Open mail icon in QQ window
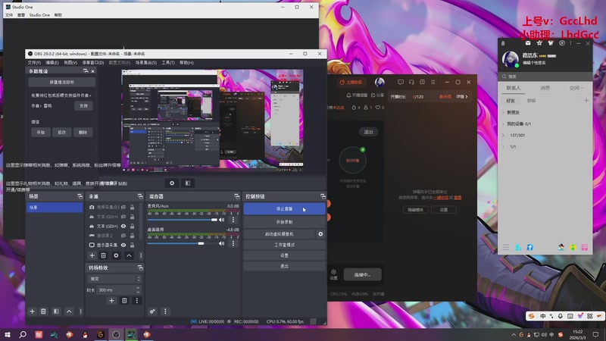The height and width of the screenshot is (341, 606). pyautogui.click(x=528, y=43)
